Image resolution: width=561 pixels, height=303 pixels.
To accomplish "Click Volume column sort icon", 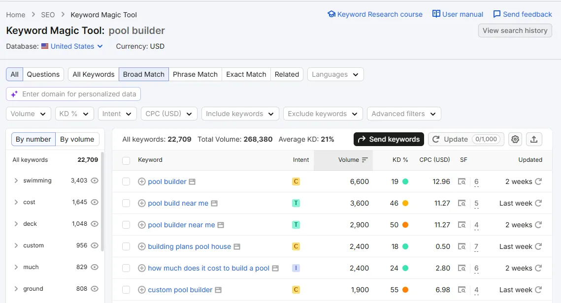I will (x=364, y=160).
